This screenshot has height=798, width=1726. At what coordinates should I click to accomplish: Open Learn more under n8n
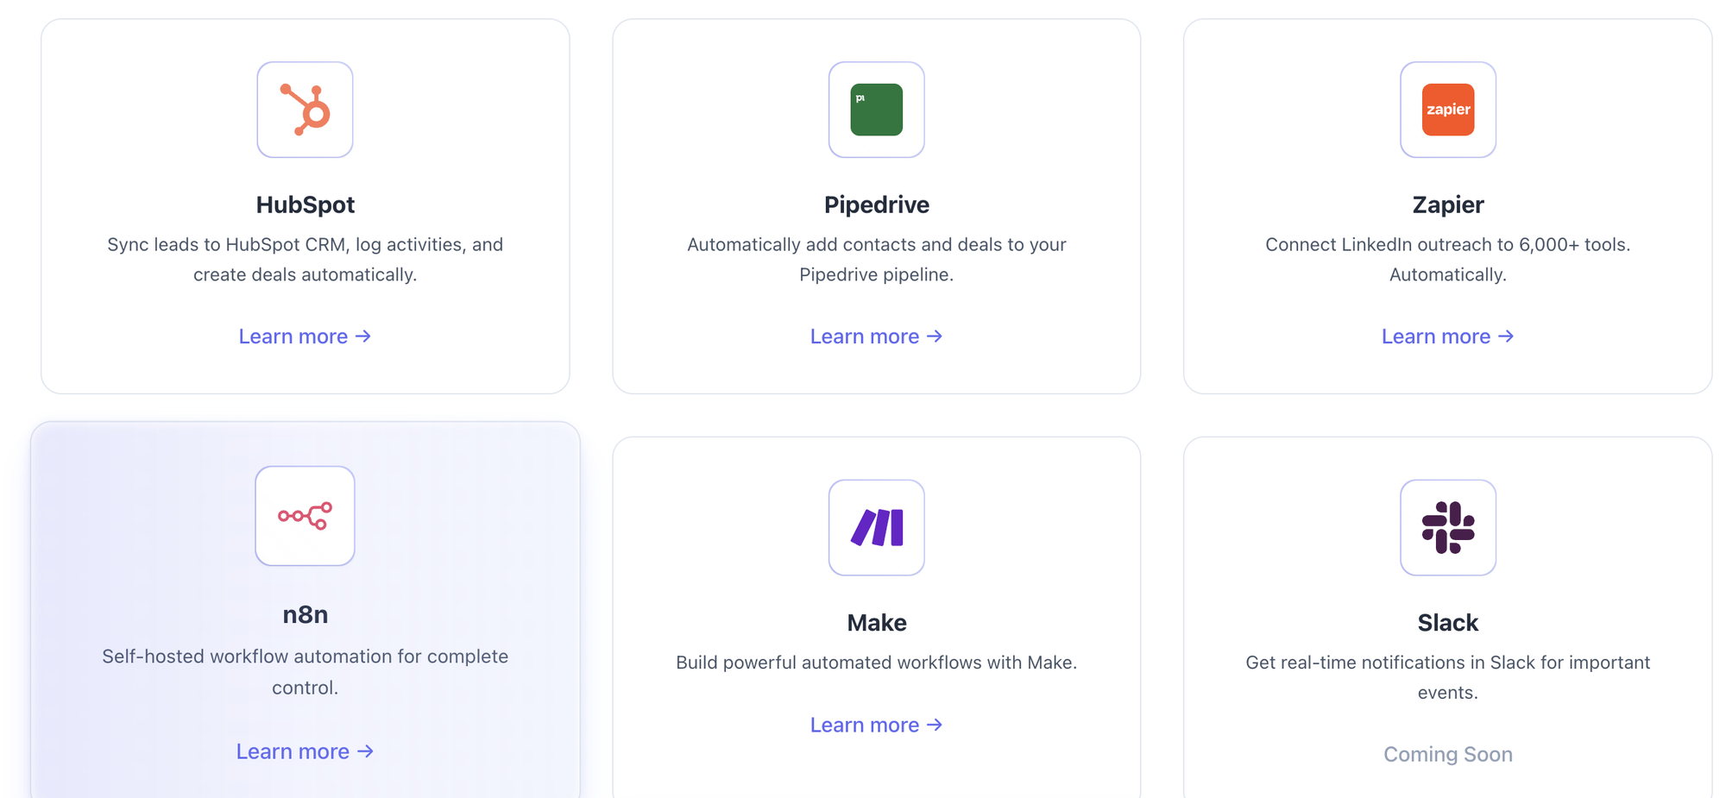tap(305, 751)
